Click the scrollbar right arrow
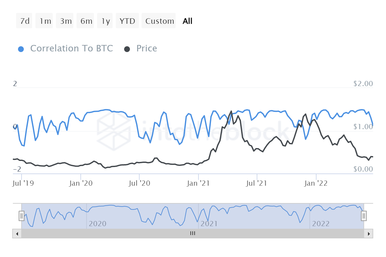 [x=369, y=234]
